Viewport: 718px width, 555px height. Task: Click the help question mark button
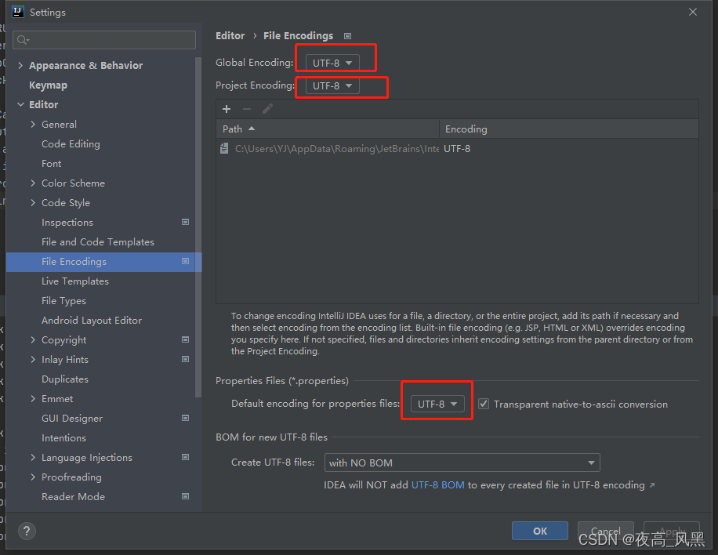click(27, 531)
